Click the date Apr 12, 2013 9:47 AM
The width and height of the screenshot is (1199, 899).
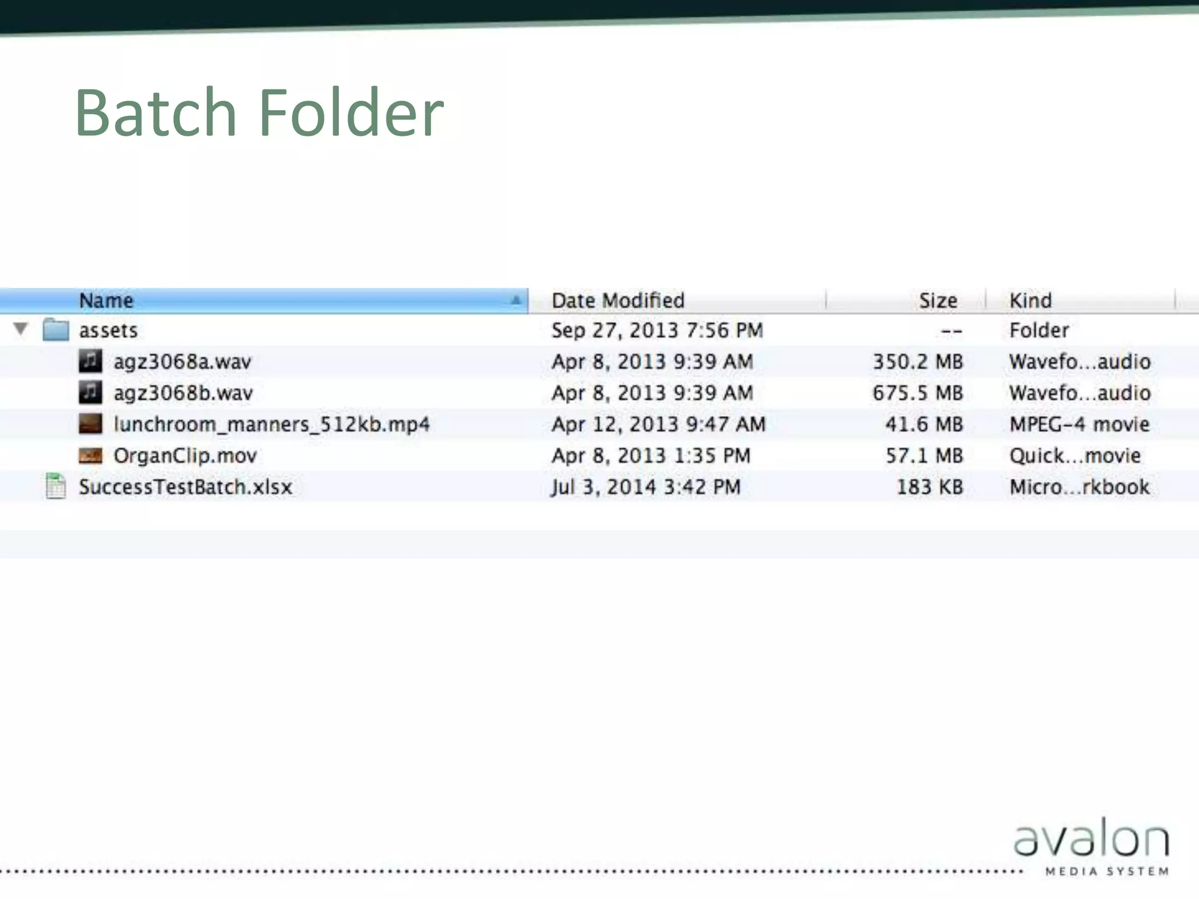tap(659, 424)
